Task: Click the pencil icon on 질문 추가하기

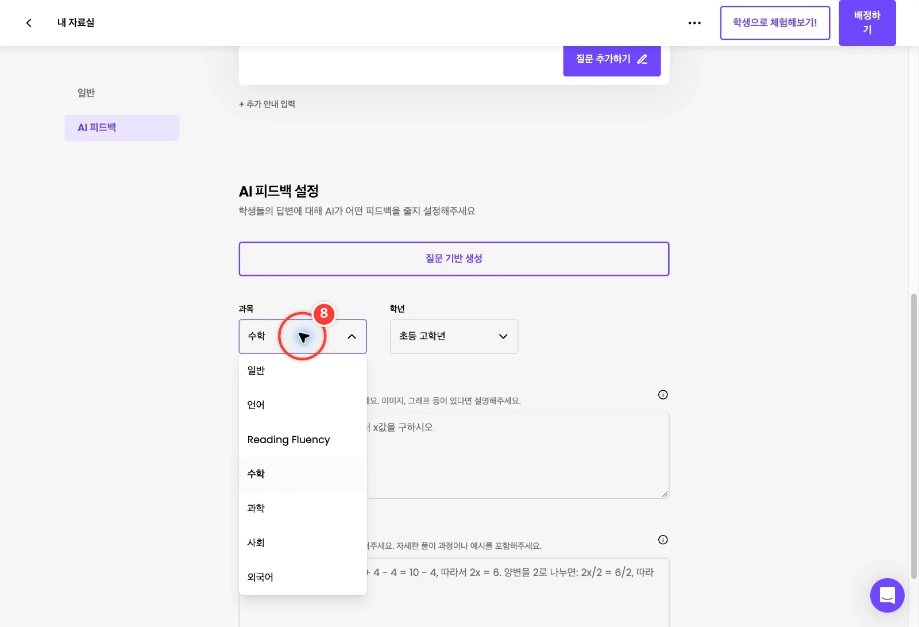Action: tap(642, 59)
